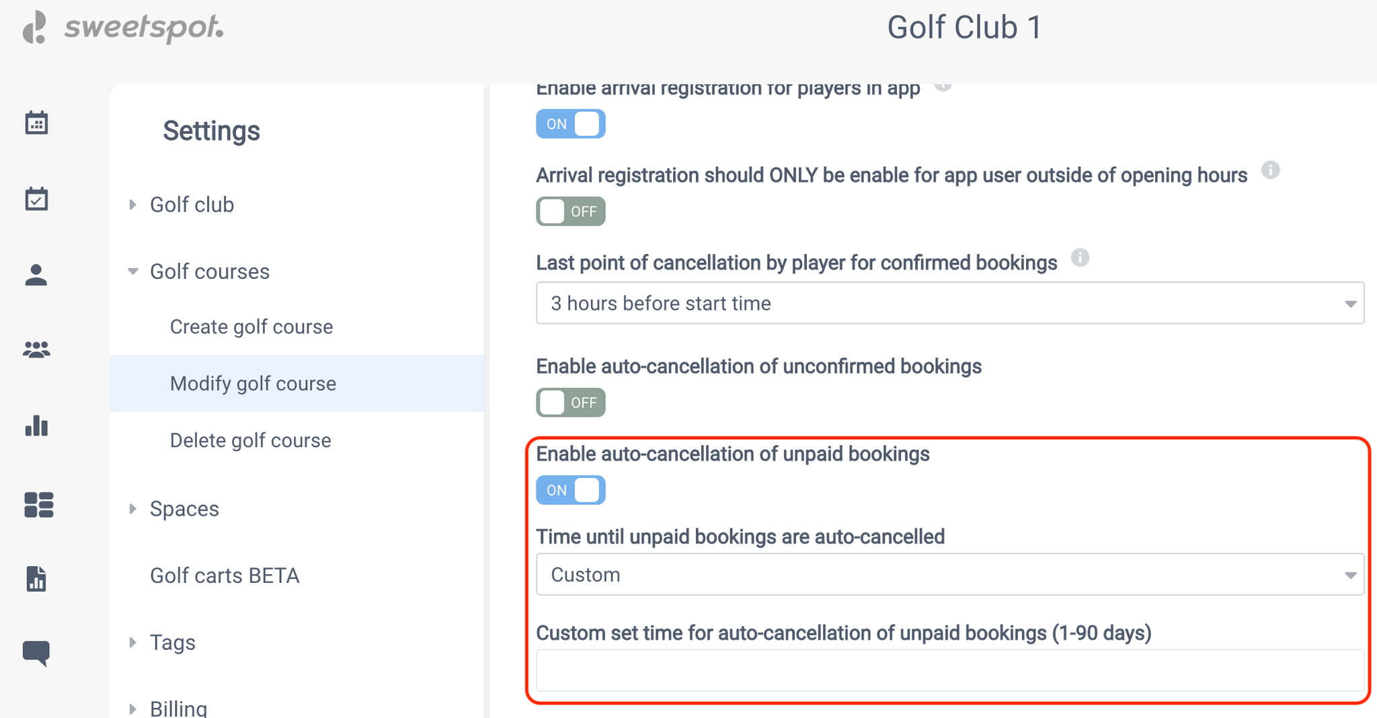Open the calendar grid icon in sidebar
The width and height of the screenshot is (1377, 718).
pos(36,123)
